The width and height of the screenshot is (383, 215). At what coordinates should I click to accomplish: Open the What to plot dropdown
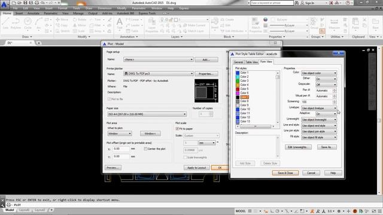(120, 134)
